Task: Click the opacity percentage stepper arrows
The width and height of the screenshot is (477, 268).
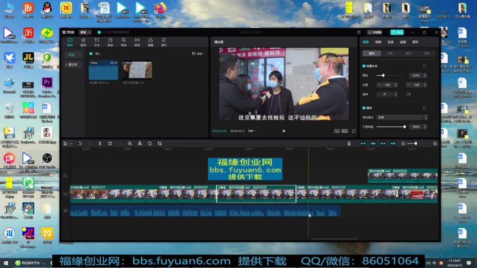Action: pyautogui.click(x=425, y=127)
